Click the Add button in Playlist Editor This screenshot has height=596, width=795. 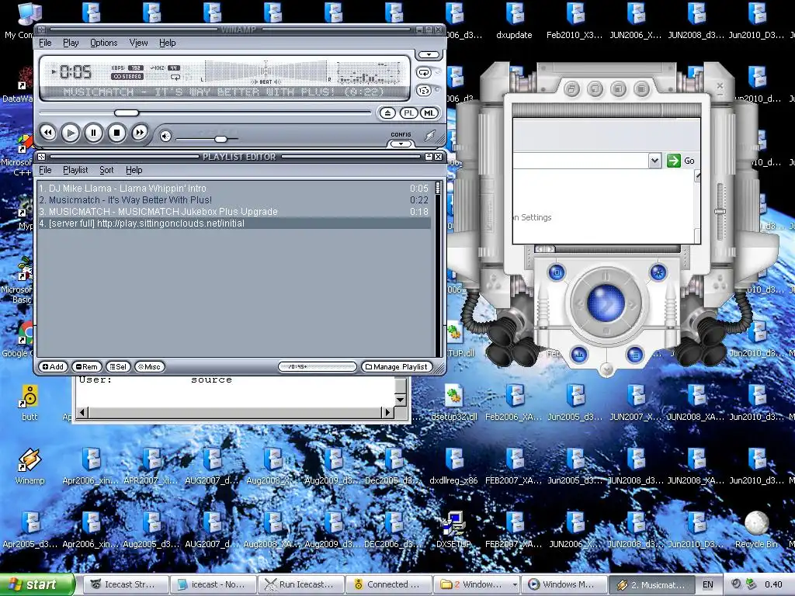[x=53, y=366]
